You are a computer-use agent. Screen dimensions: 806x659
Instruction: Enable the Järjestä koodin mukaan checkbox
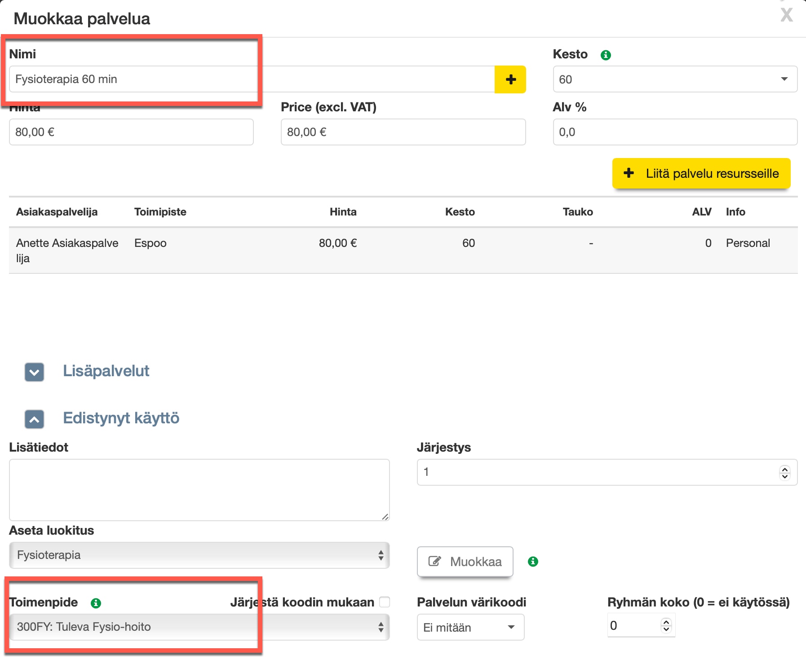coord(385,602)
